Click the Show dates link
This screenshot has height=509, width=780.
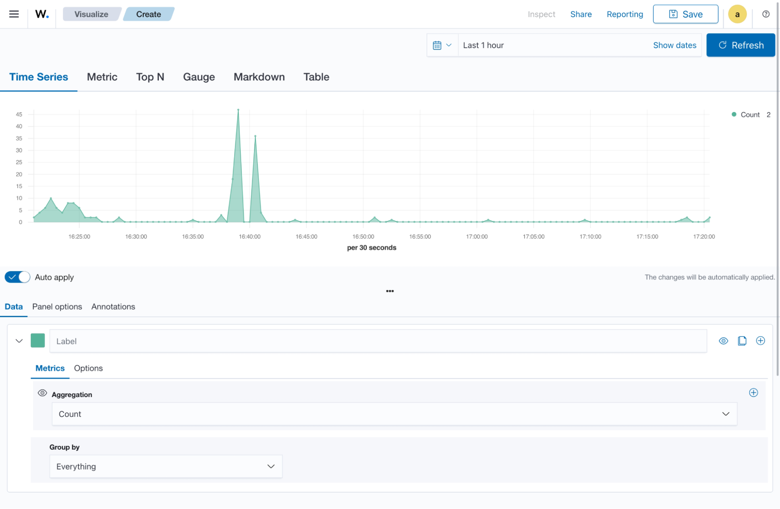tap(674, 45)
